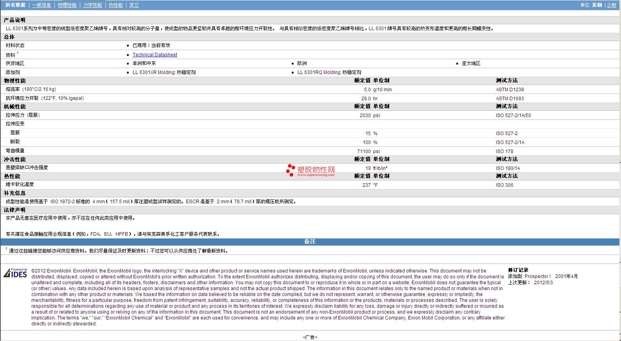The image size is (621, 341).
Task: Open the 其它 tab
Action: 134,5
